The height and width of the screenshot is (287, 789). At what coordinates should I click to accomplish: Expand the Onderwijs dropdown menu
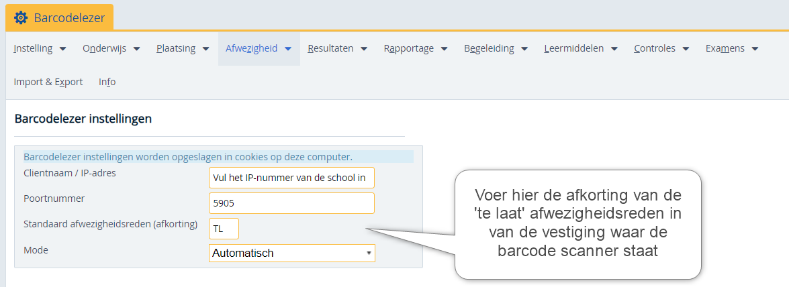(x=111, y=48)
